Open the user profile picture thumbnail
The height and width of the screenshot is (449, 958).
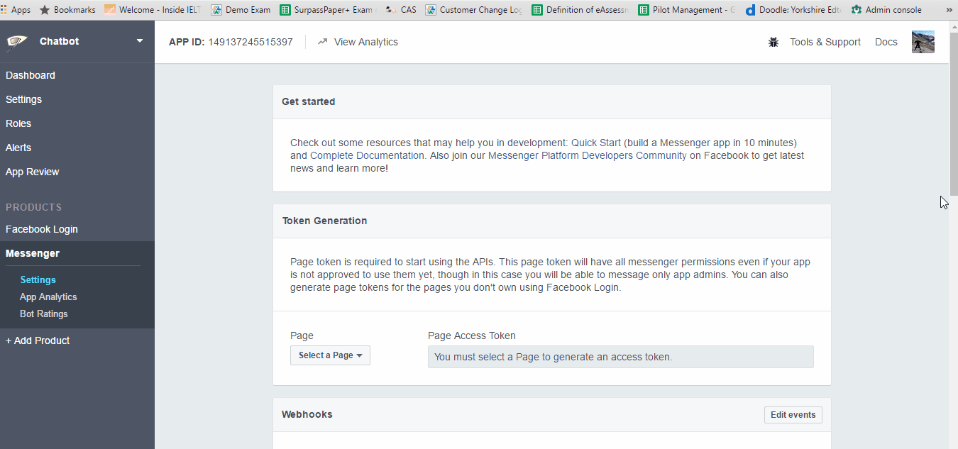point(923,42)
